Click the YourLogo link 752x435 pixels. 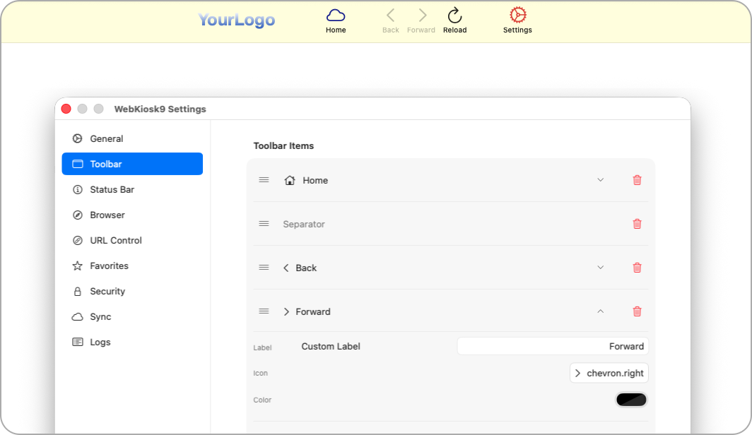tap(236, 20)
